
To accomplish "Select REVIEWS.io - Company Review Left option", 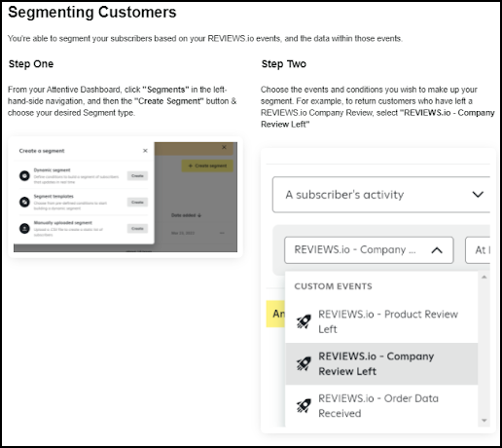I will [x=381, y=363].
